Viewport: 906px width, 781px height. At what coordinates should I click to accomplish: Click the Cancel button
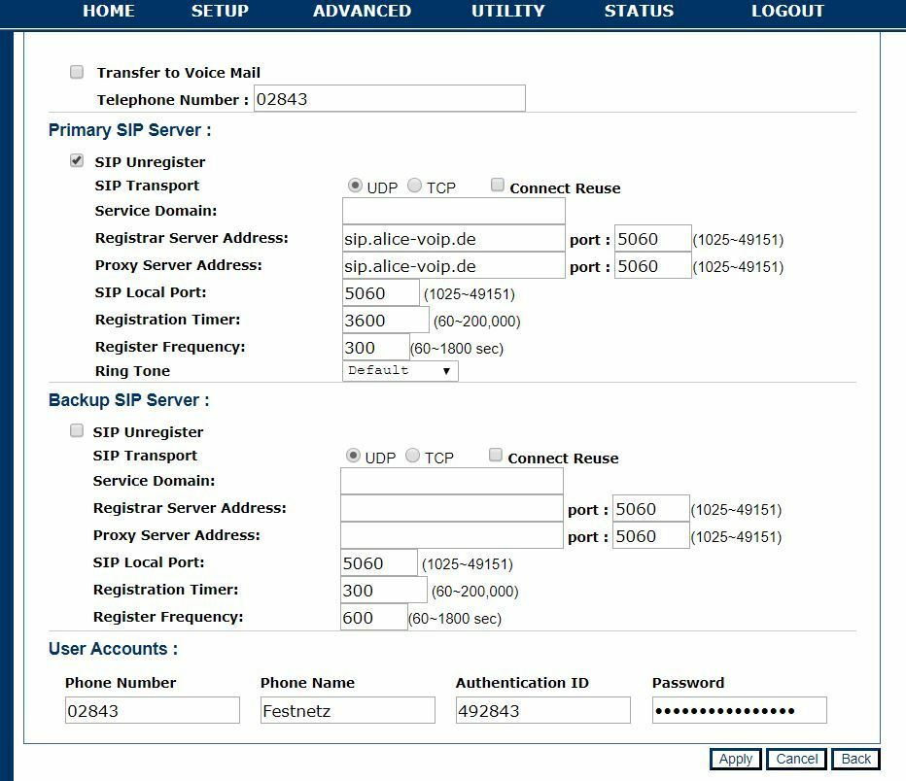(796, 759)
